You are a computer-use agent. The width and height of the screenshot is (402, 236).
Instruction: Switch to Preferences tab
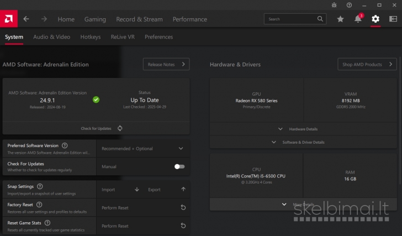point(158,37)
